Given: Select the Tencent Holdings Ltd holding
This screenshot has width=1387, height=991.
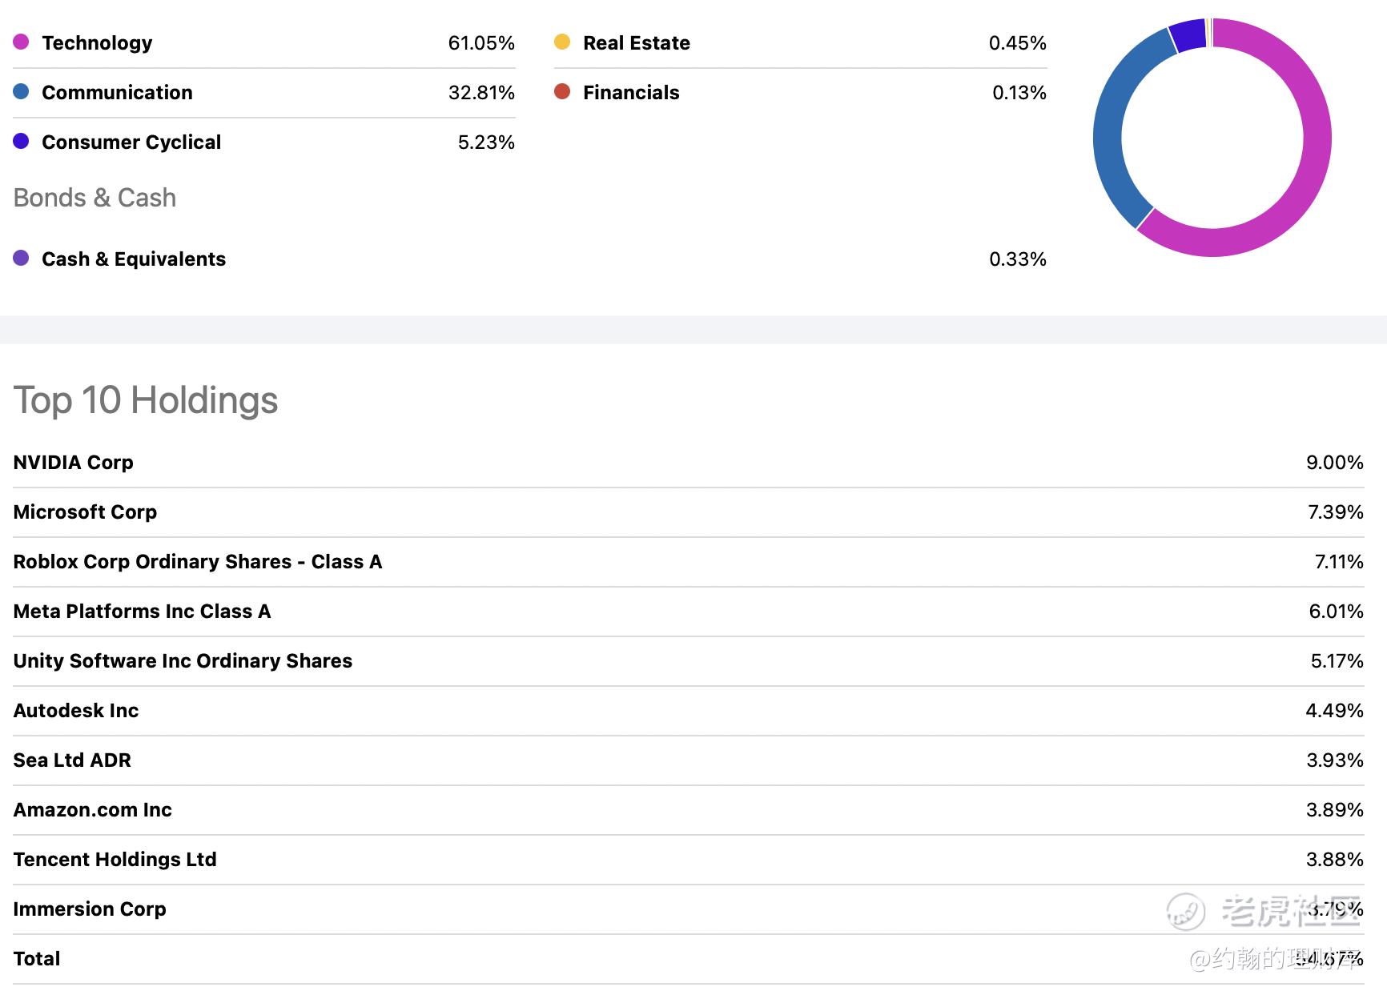Looking at the screenshot, I should click(115, 859).
